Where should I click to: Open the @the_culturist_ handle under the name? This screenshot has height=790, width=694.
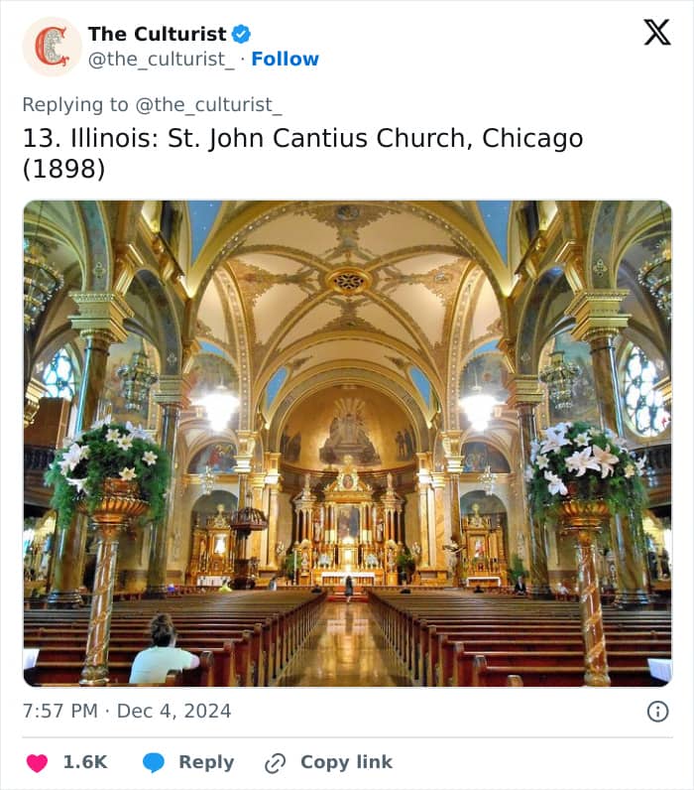pyautogui.click(x=161, y=60)
